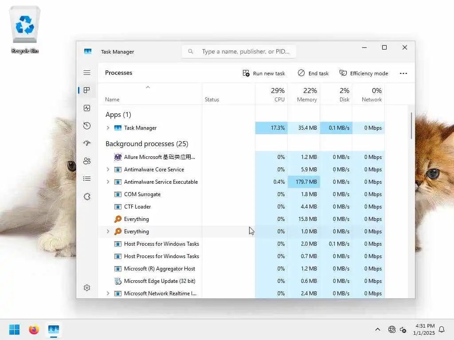Screen dimensions: 454x340
Task: Select second Host Process for Windows Tasks
Action: coord(242,256)
